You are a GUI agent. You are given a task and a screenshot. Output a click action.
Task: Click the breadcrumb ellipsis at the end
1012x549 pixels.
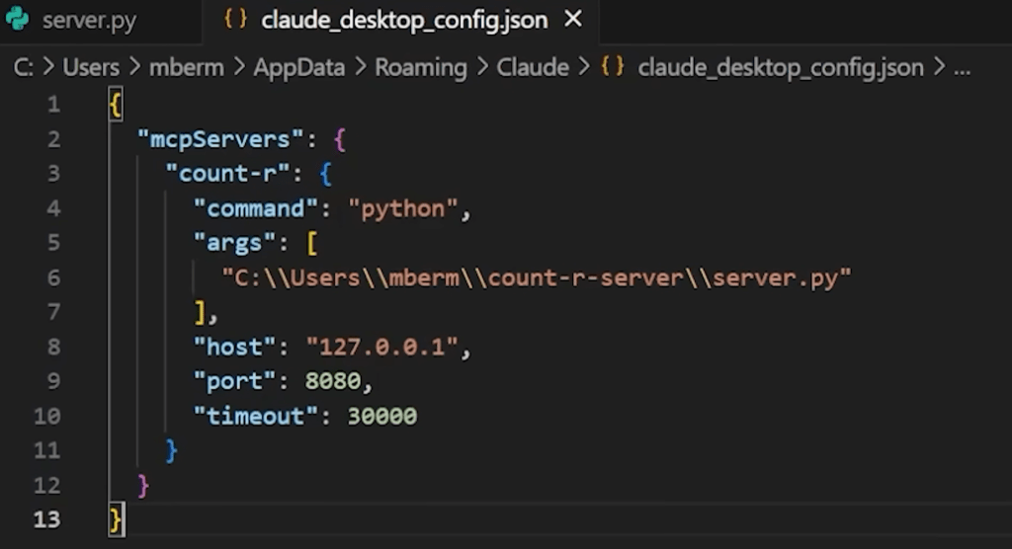point(961,67)
